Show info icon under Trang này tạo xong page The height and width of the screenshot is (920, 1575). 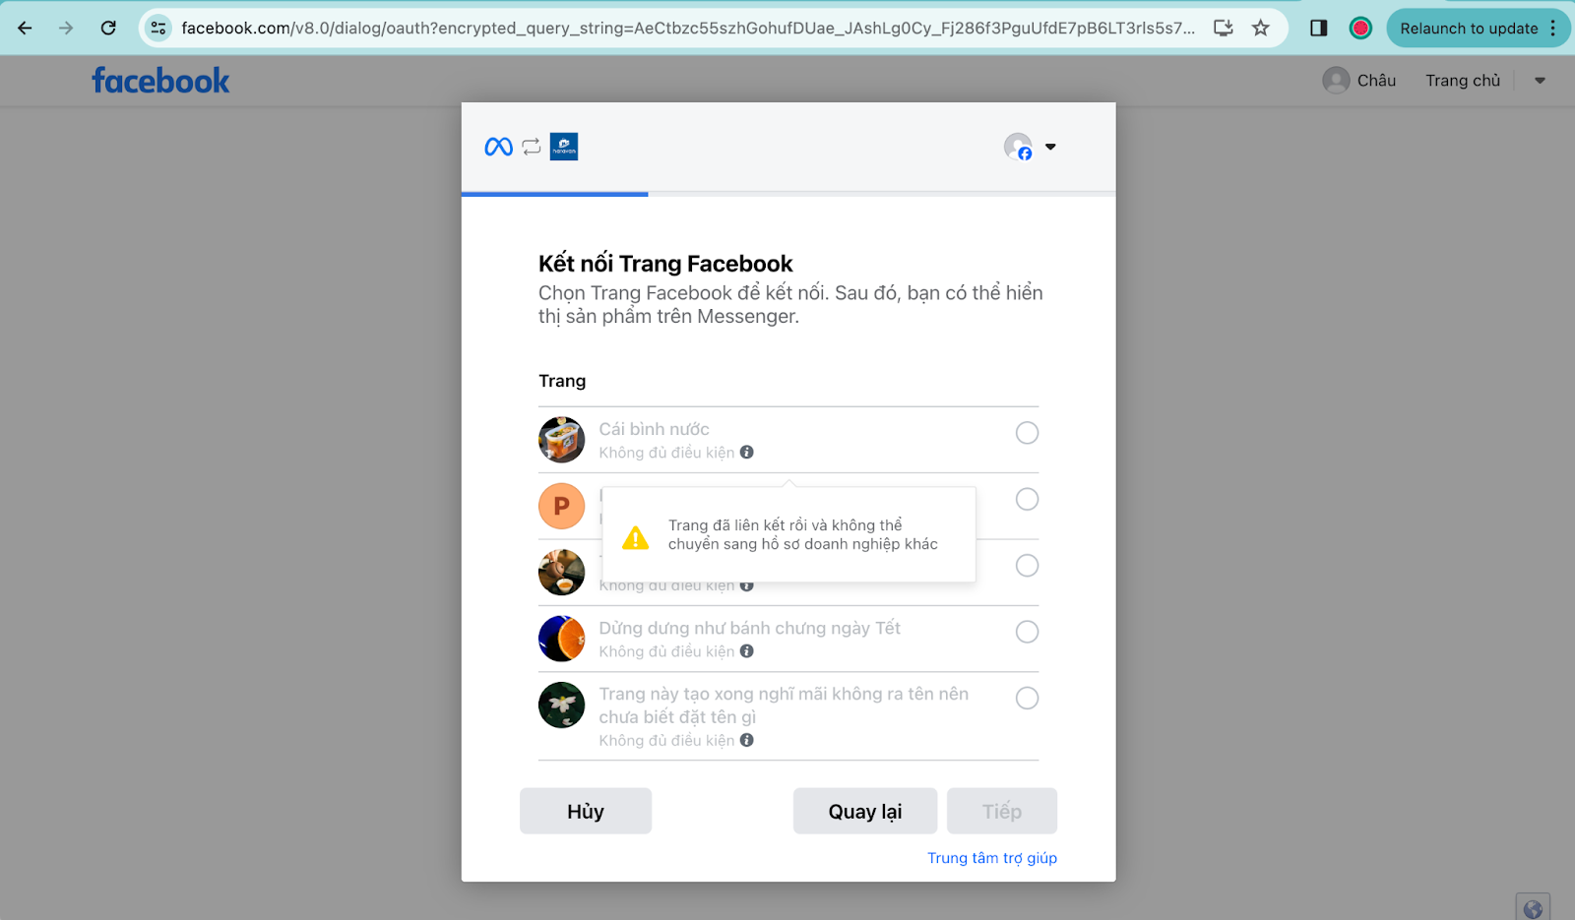tap(747, 740)
